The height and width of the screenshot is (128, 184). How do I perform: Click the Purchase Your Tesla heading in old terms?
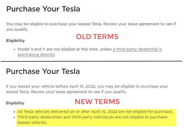pyautogui.click(x=43, y=9)
